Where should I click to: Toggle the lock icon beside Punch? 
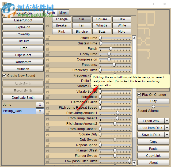48,49
